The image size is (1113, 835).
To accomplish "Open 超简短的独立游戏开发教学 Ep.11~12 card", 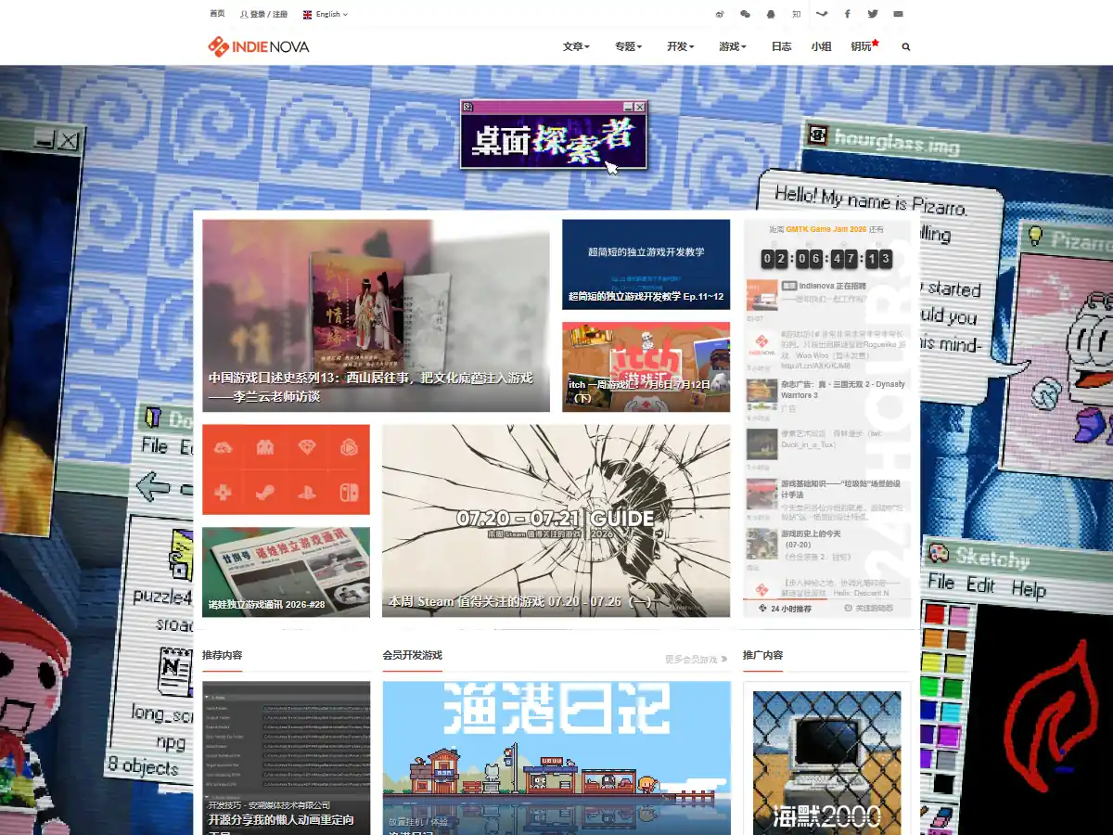I will tap(646, 264).
